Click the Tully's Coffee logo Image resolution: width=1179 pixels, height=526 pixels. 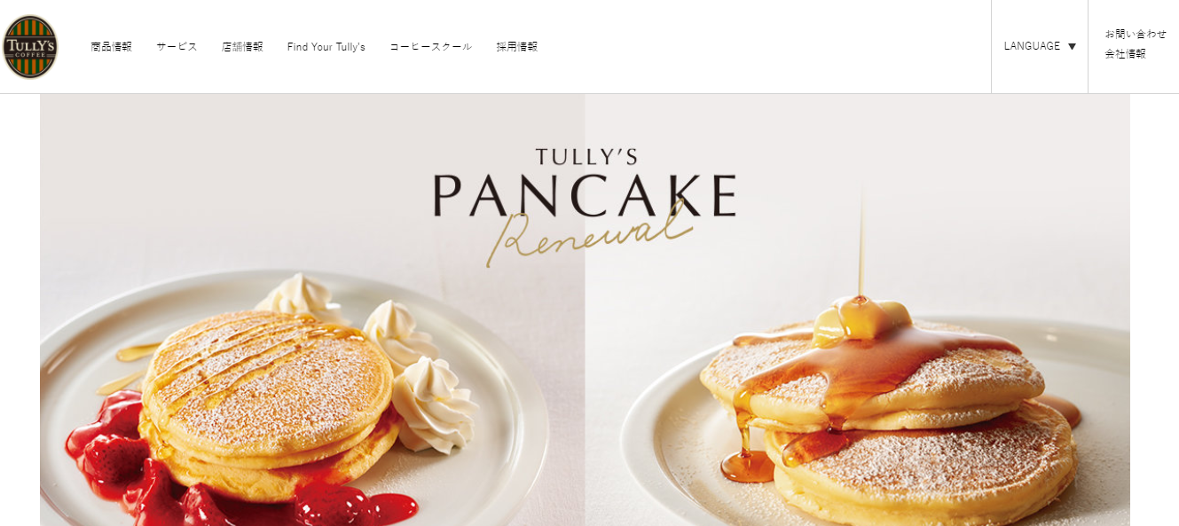pos(30,47)
